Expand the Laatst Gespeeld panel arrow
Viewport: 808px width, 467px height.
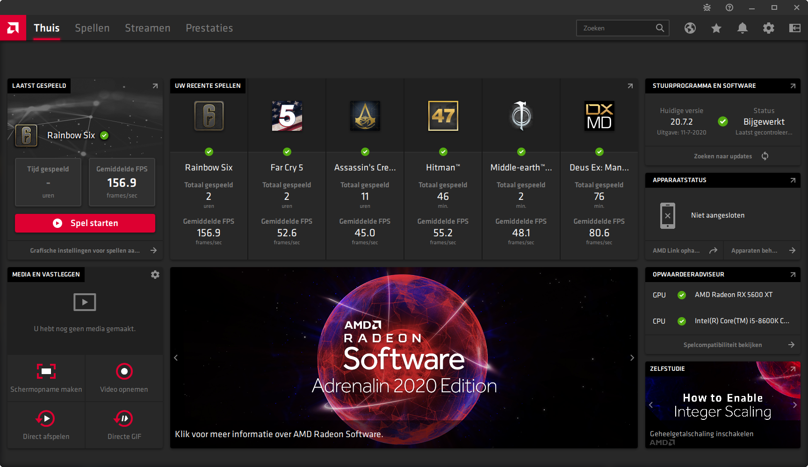pyautogui.click(x=155, y=86)
